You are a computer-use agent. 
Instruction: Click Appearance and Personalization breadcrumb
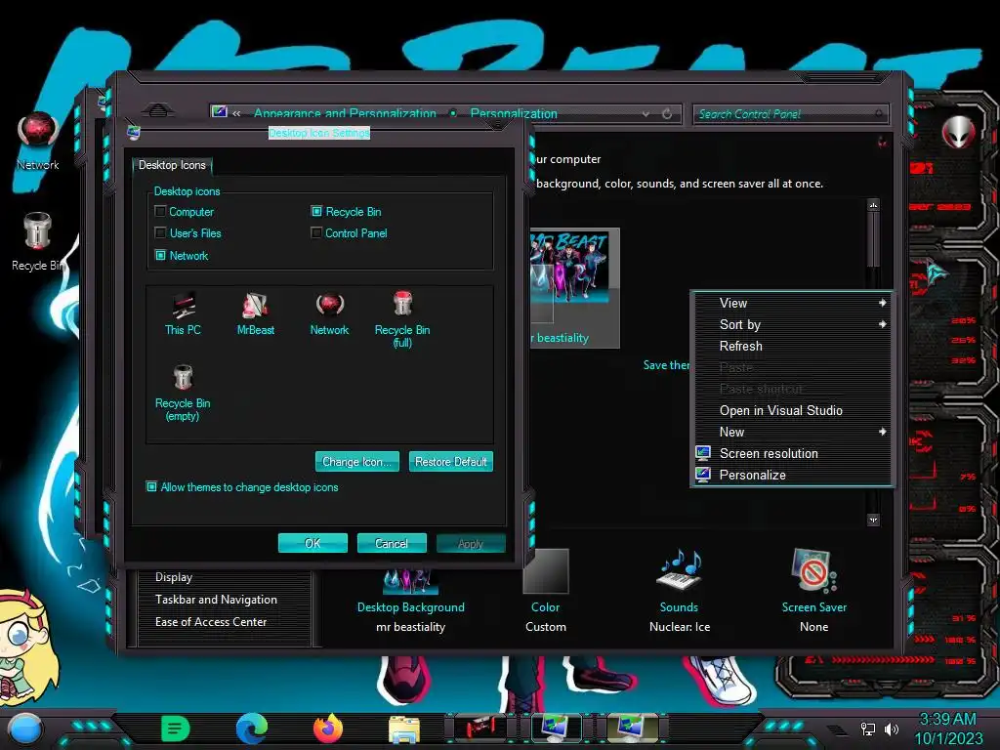pyautogui.click(x=345, y=113)
